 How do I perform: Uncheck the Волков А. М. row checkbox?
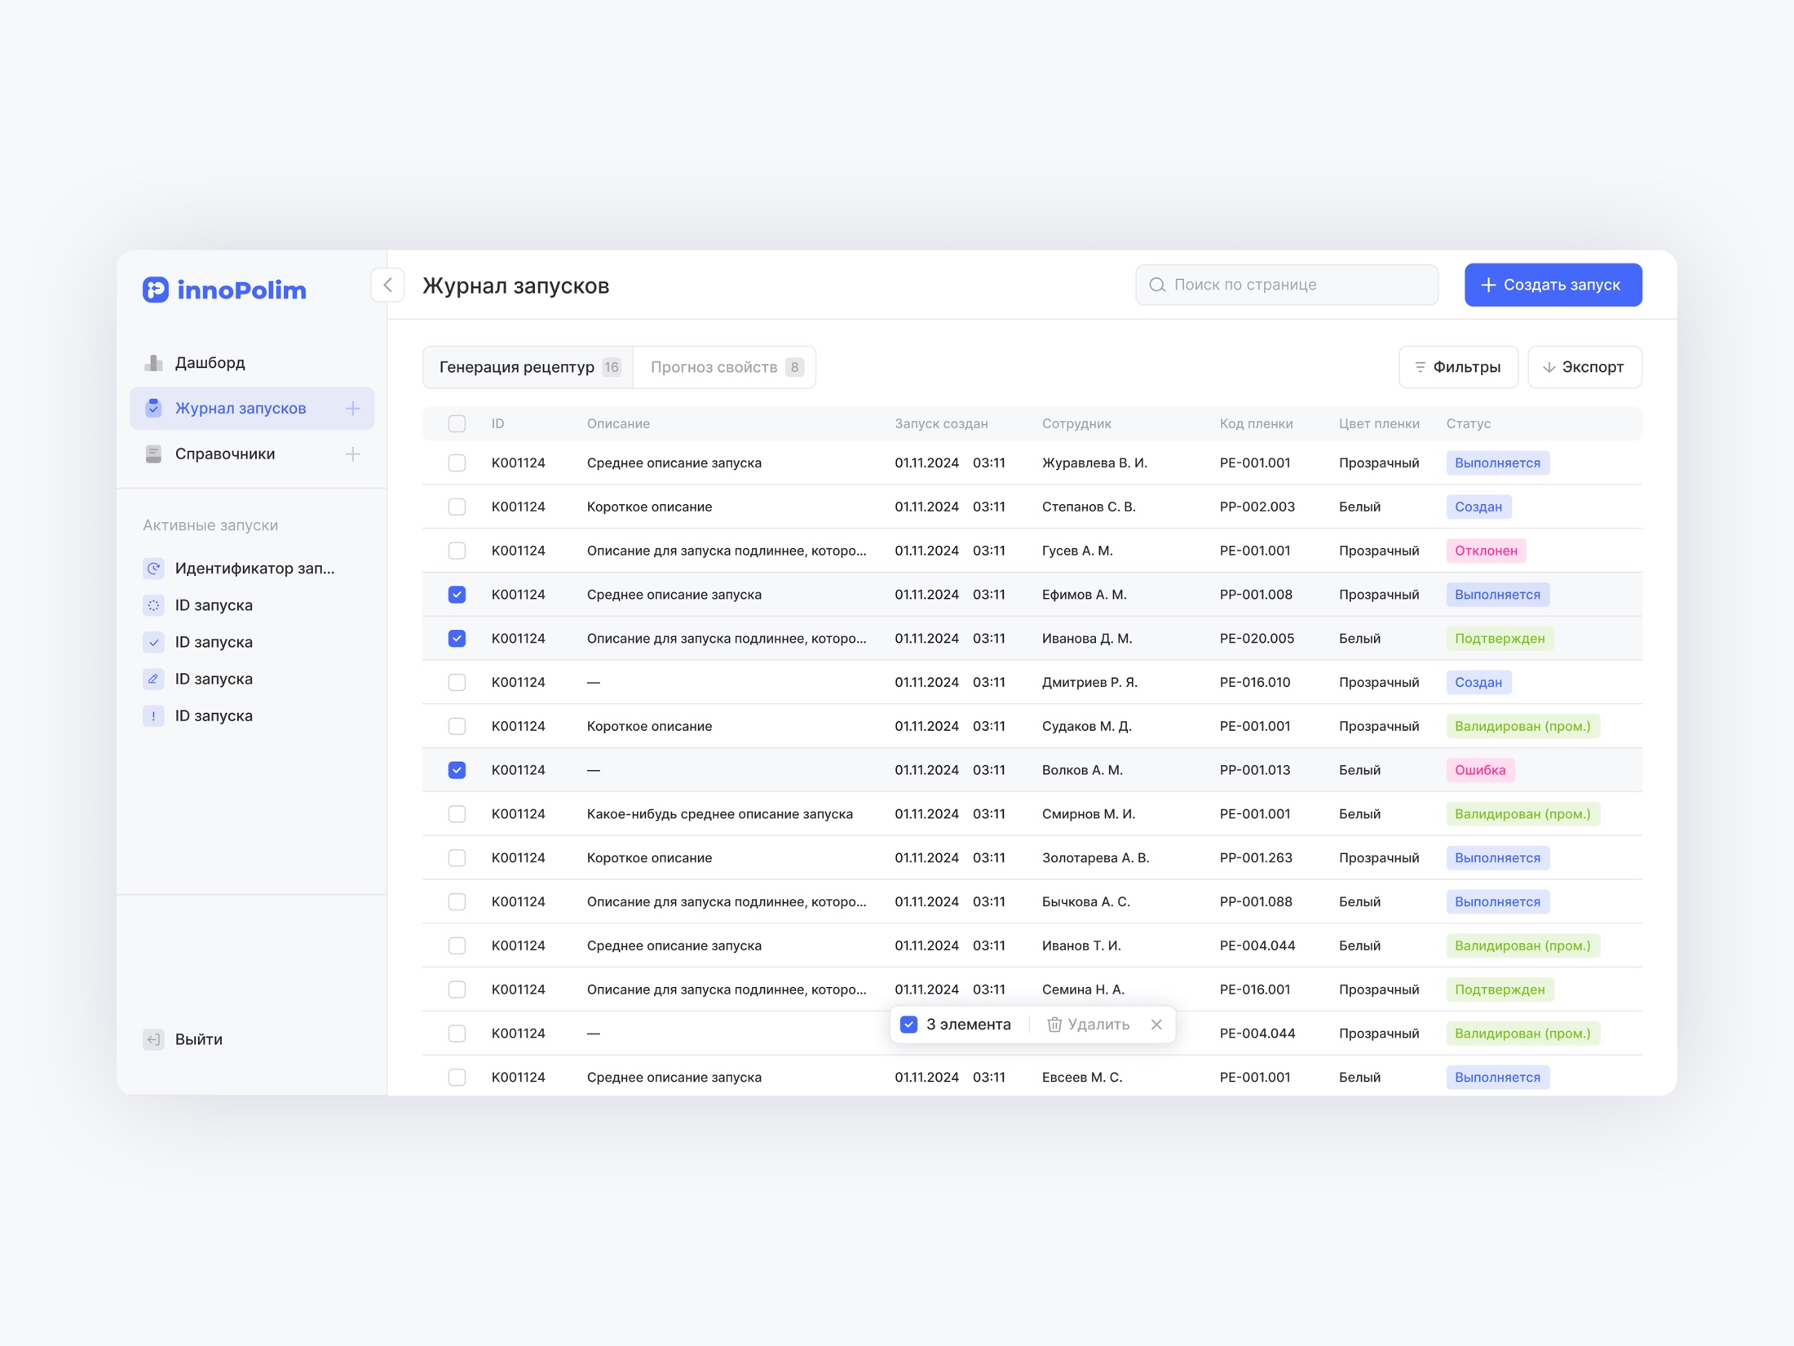pos(457,770)
